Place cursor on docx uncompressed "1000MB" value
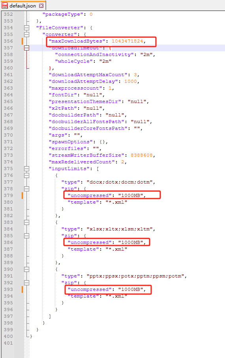Image resolution: width=225 pixels, height=358 pixels. point(130,195)
